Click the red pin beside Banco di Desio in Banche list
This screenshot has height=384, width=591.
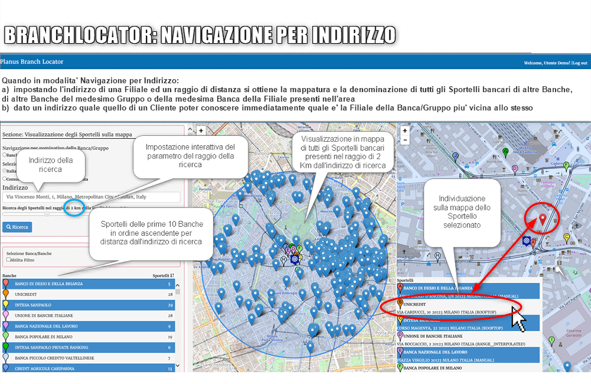point(6,283)
